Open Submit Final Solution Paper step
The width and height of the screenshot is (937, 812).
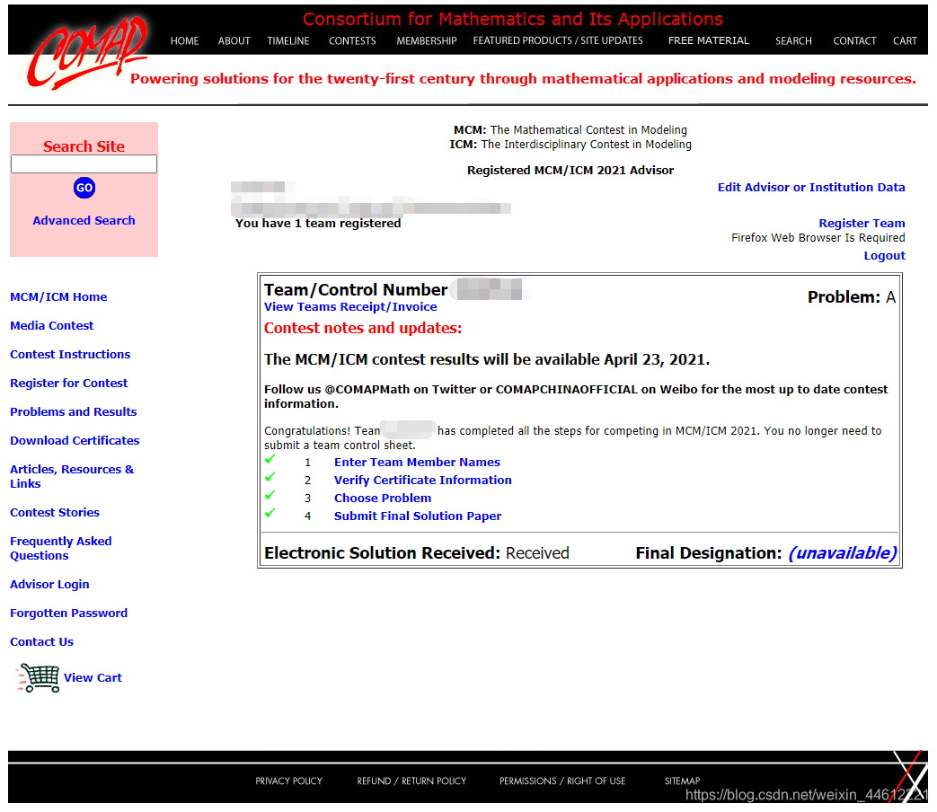[418, 516]
